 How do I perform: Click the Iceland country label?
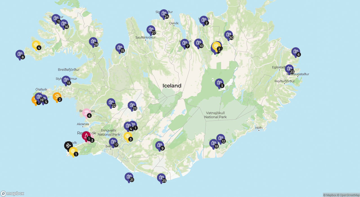point(172,86)
